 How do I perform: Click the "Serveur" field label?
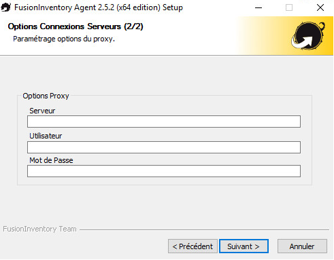(42, 111)
